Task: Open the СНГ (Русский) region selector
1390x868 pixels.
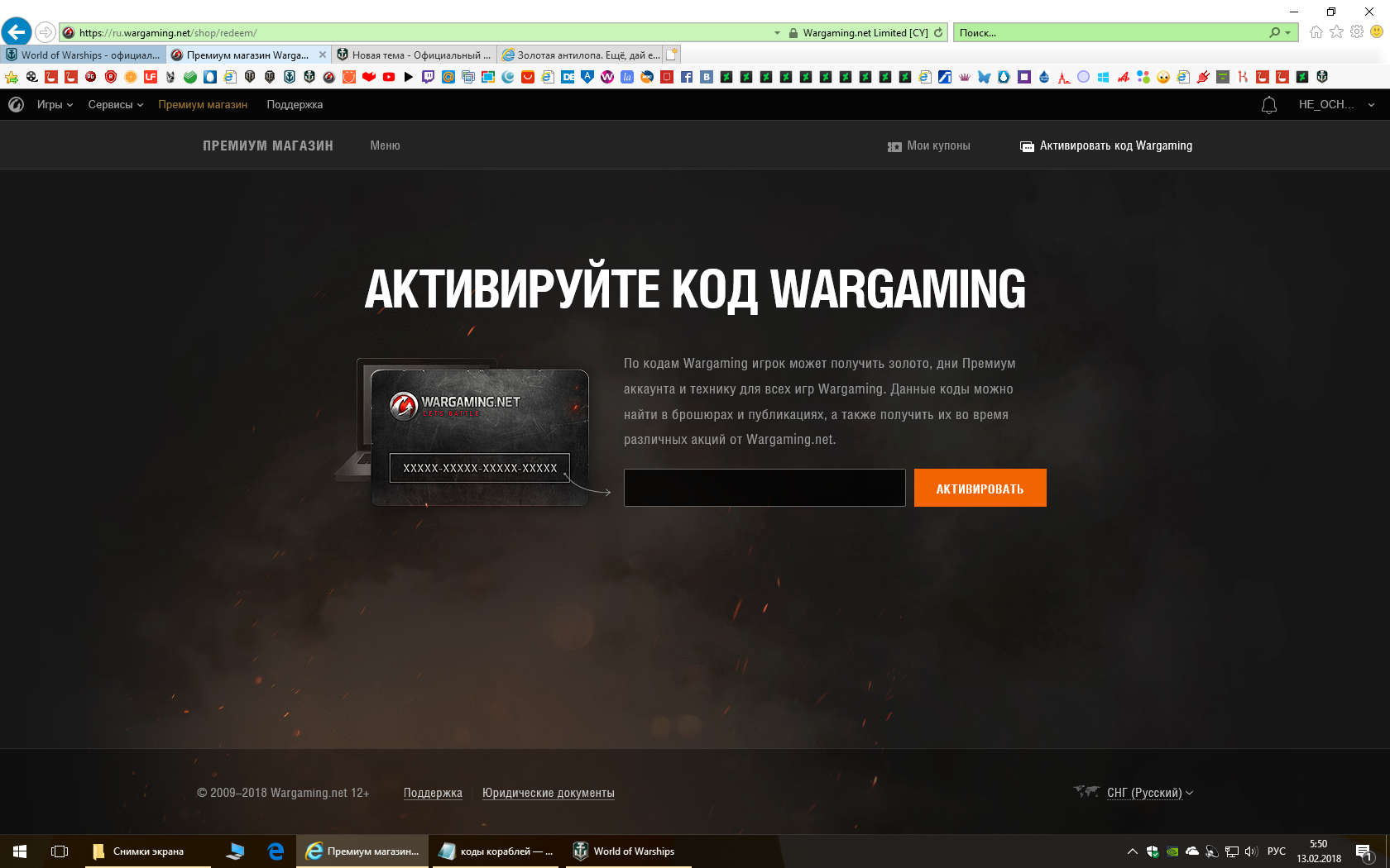Action: (x=1150, y=793)
